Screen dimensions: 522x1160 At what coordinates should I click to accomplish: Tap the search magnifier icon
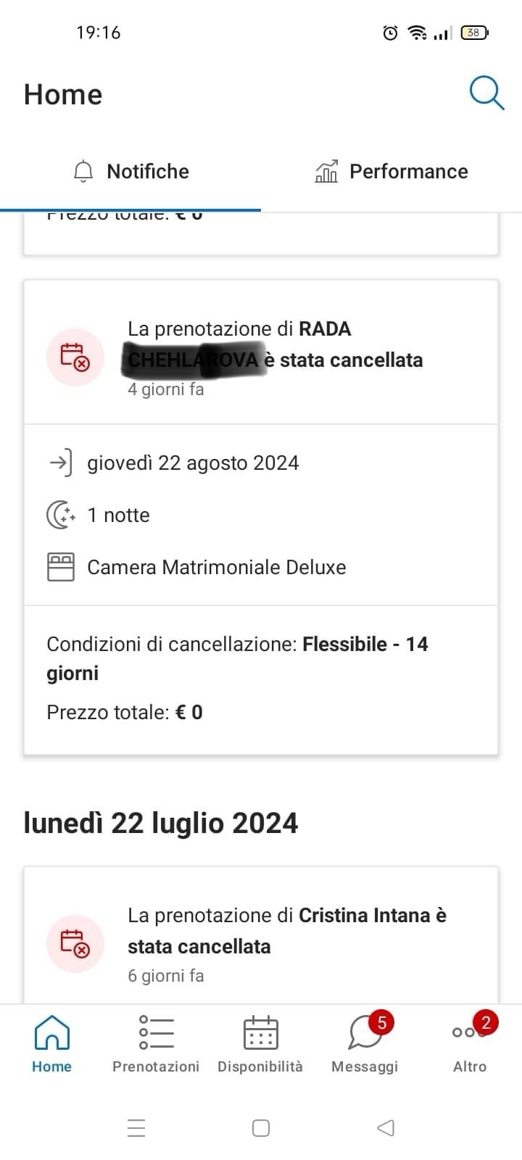[486, 94]
